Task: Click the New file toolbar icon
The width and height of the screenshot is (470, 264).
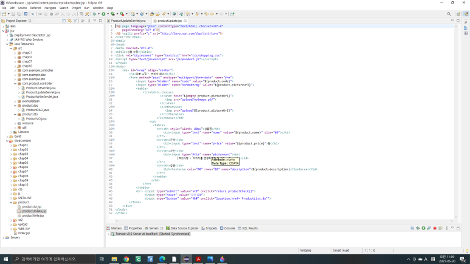Action: tap(4, 14)
